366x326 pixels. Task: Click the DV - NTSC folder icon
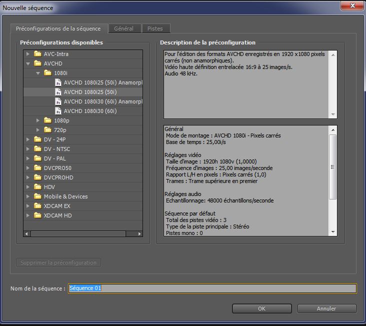[37, 149]
